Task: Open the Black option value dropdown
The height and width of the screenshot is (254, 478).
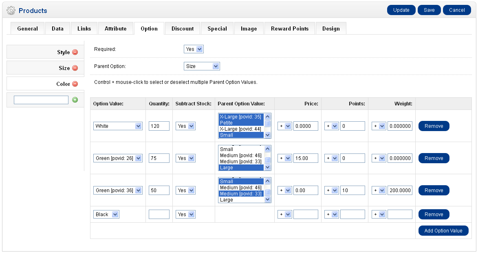Action: 106,215
